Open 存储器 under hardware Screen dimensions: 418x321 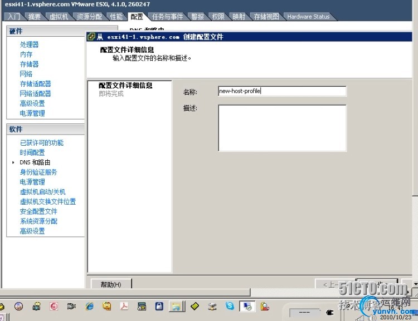click(x=29, y=64)
